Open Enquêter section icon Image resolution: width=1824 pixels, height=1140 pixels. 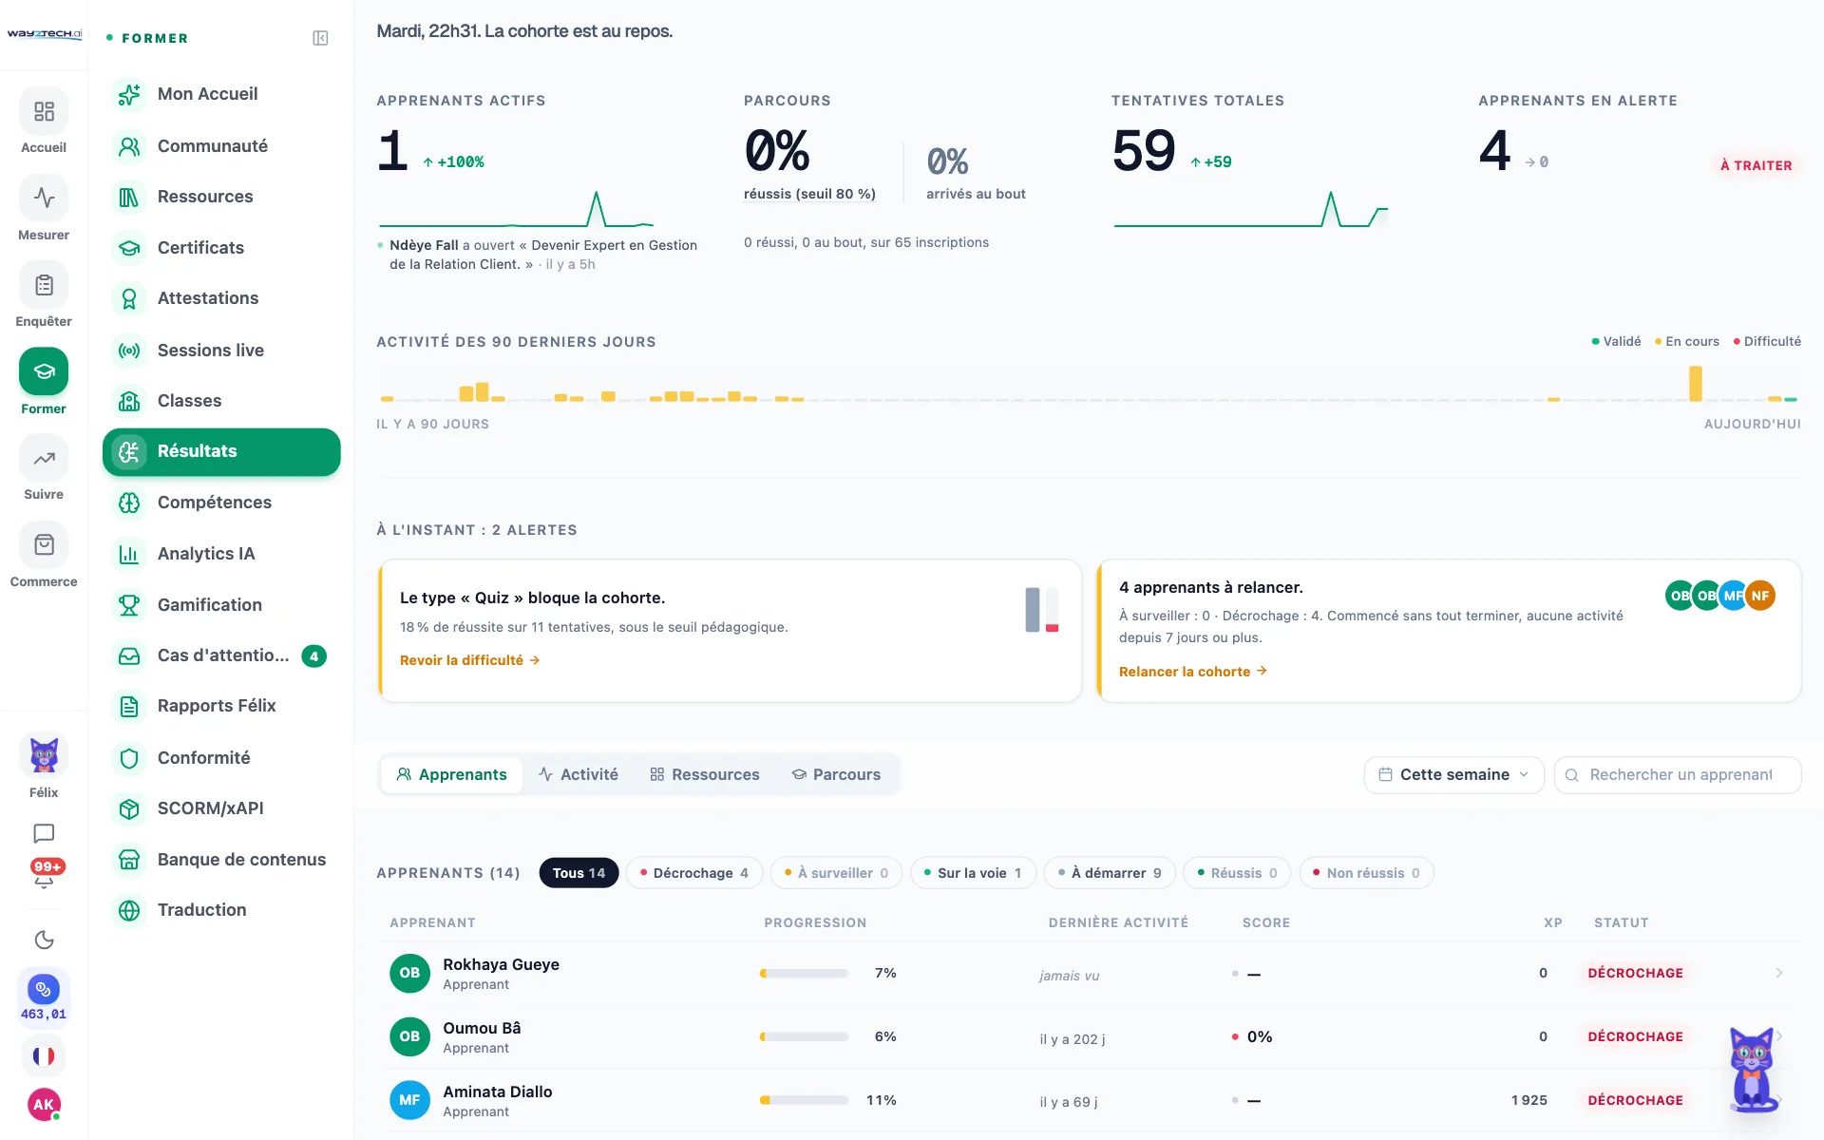click(x=44, y=294)
